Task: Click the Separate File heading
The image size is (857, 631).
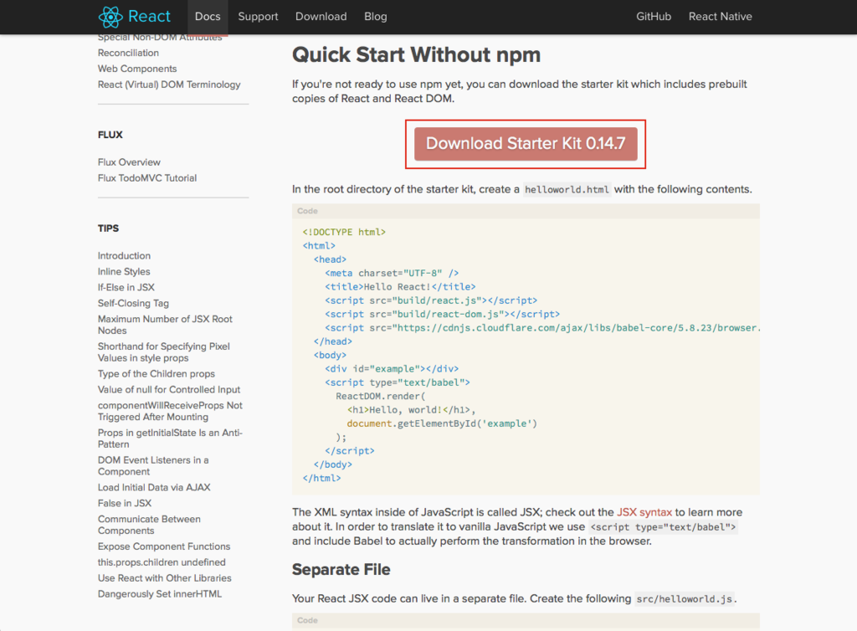Action: click(x=341, y=570)
